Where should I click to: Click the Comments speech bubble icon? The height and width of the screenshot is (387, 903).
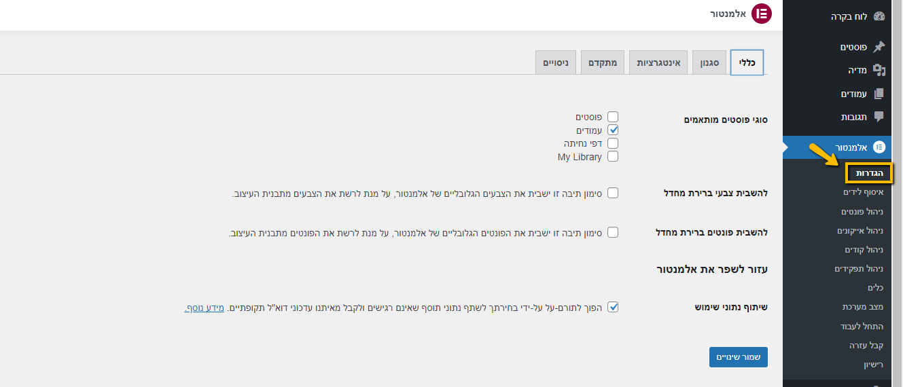click(x=879, y=117)
